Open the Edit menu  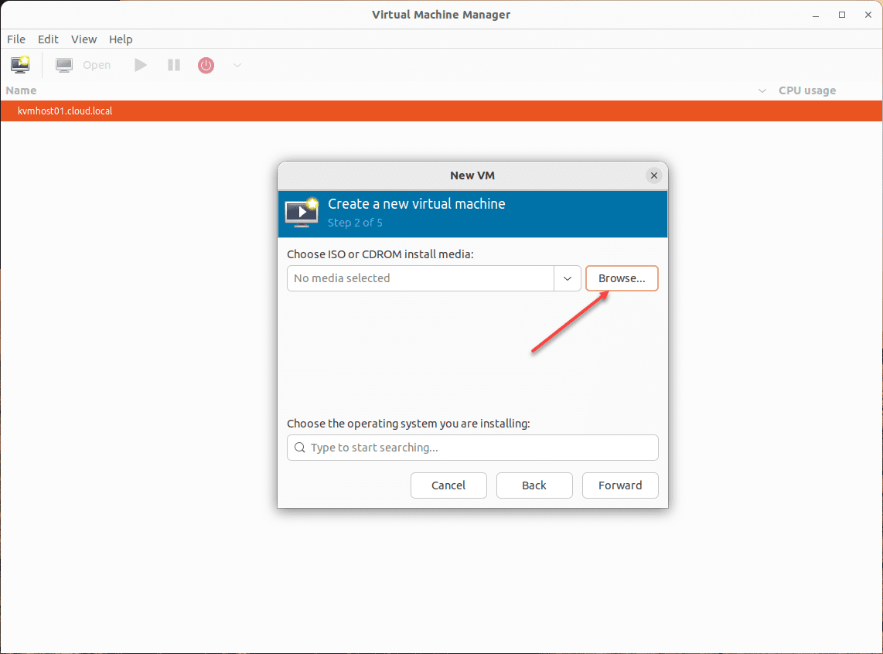pyautogui.click(x=48, y=39)
